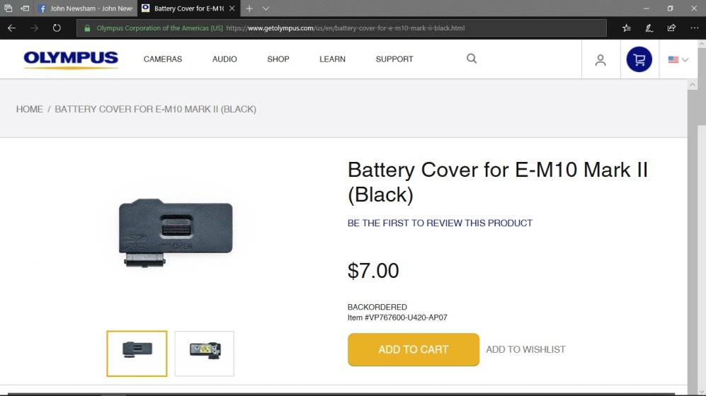The image size is (706, 396).
Task: Click the site search magnifier icon
Action: 472,59
